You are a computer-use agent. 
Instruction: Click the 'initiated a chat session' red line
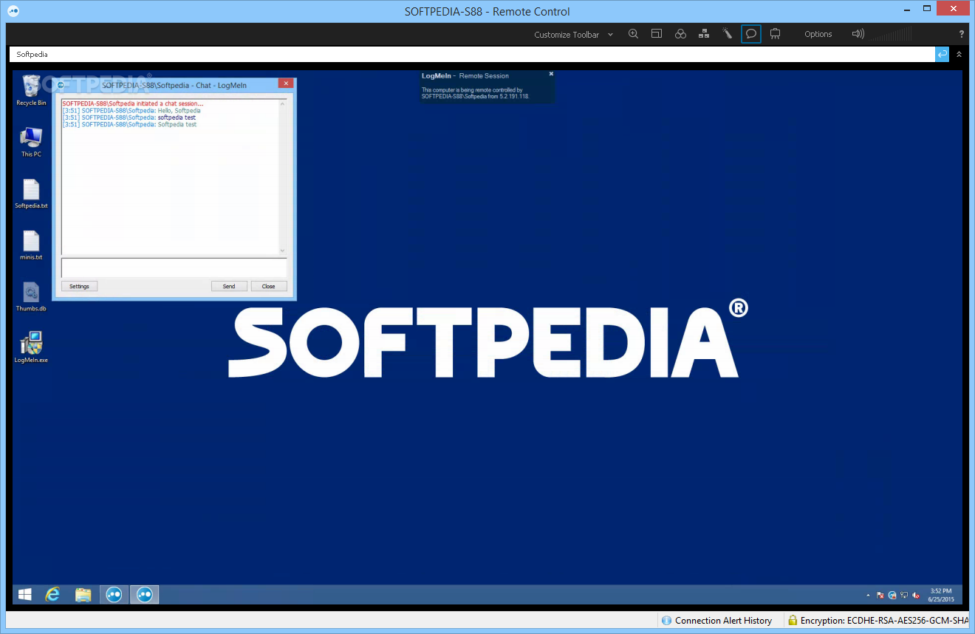coord(133,103)
